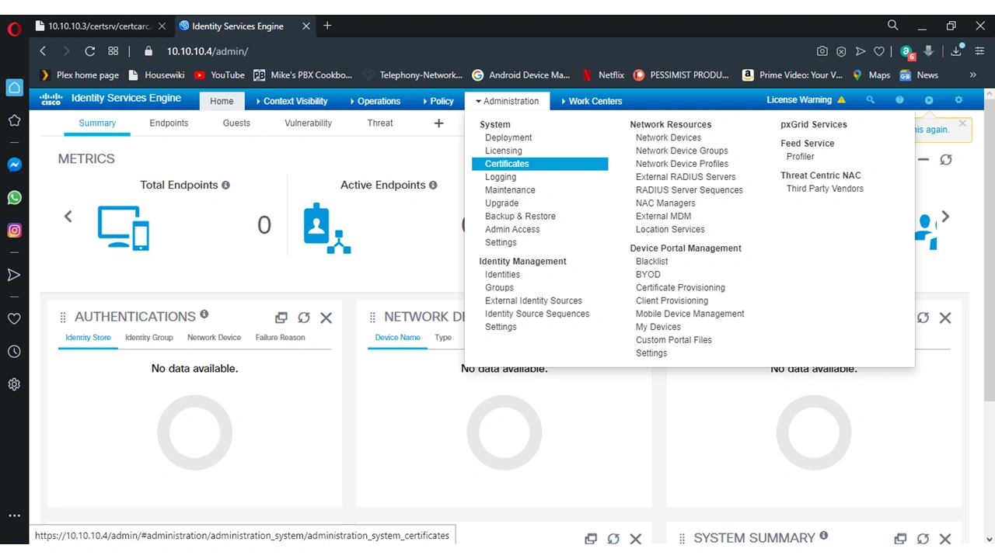Reload the current page
This screenshot has height=559, width=995.
point(89,51)
